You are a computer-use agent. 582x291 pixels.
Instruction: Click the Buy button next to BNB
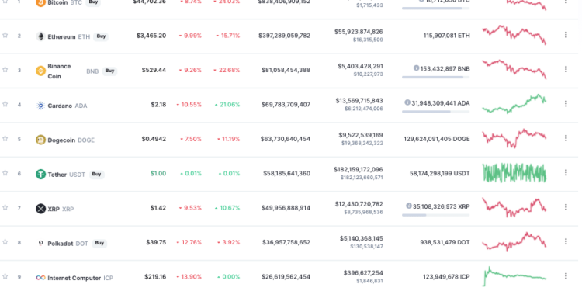click(109, 71)
